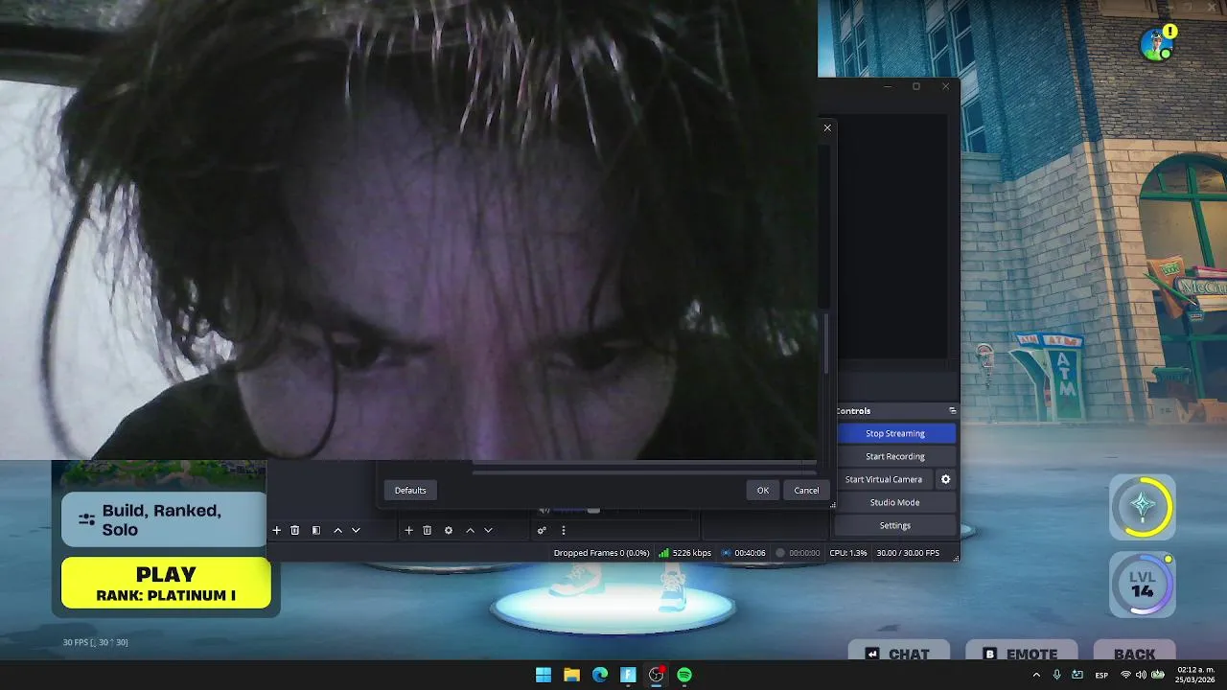Open the LVL 14 battle pass badge
This screenshot has height=690, width=1227.
pos(1143,584)
